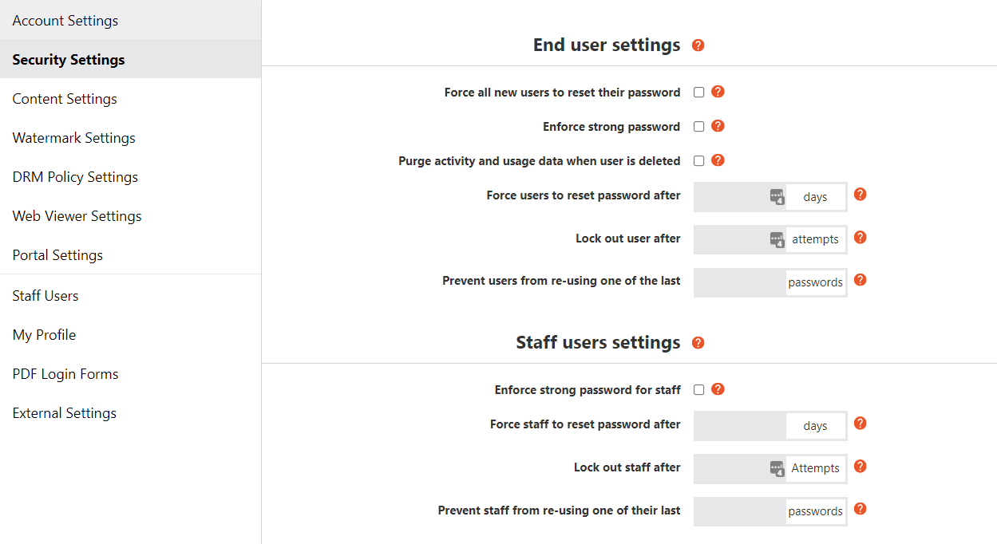Click password manager icon in Lock out staff field

click(x=777, y=468)
